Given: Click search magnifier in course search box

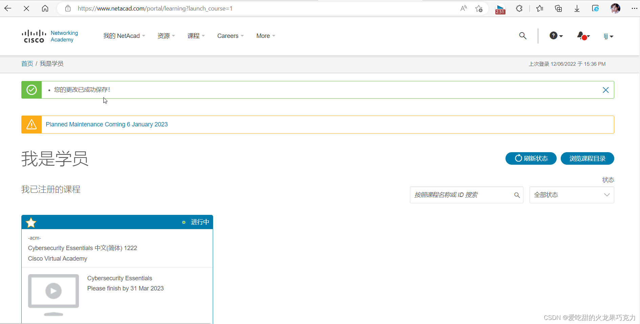Looking at the screenshot, I should (x=517, y=195).
